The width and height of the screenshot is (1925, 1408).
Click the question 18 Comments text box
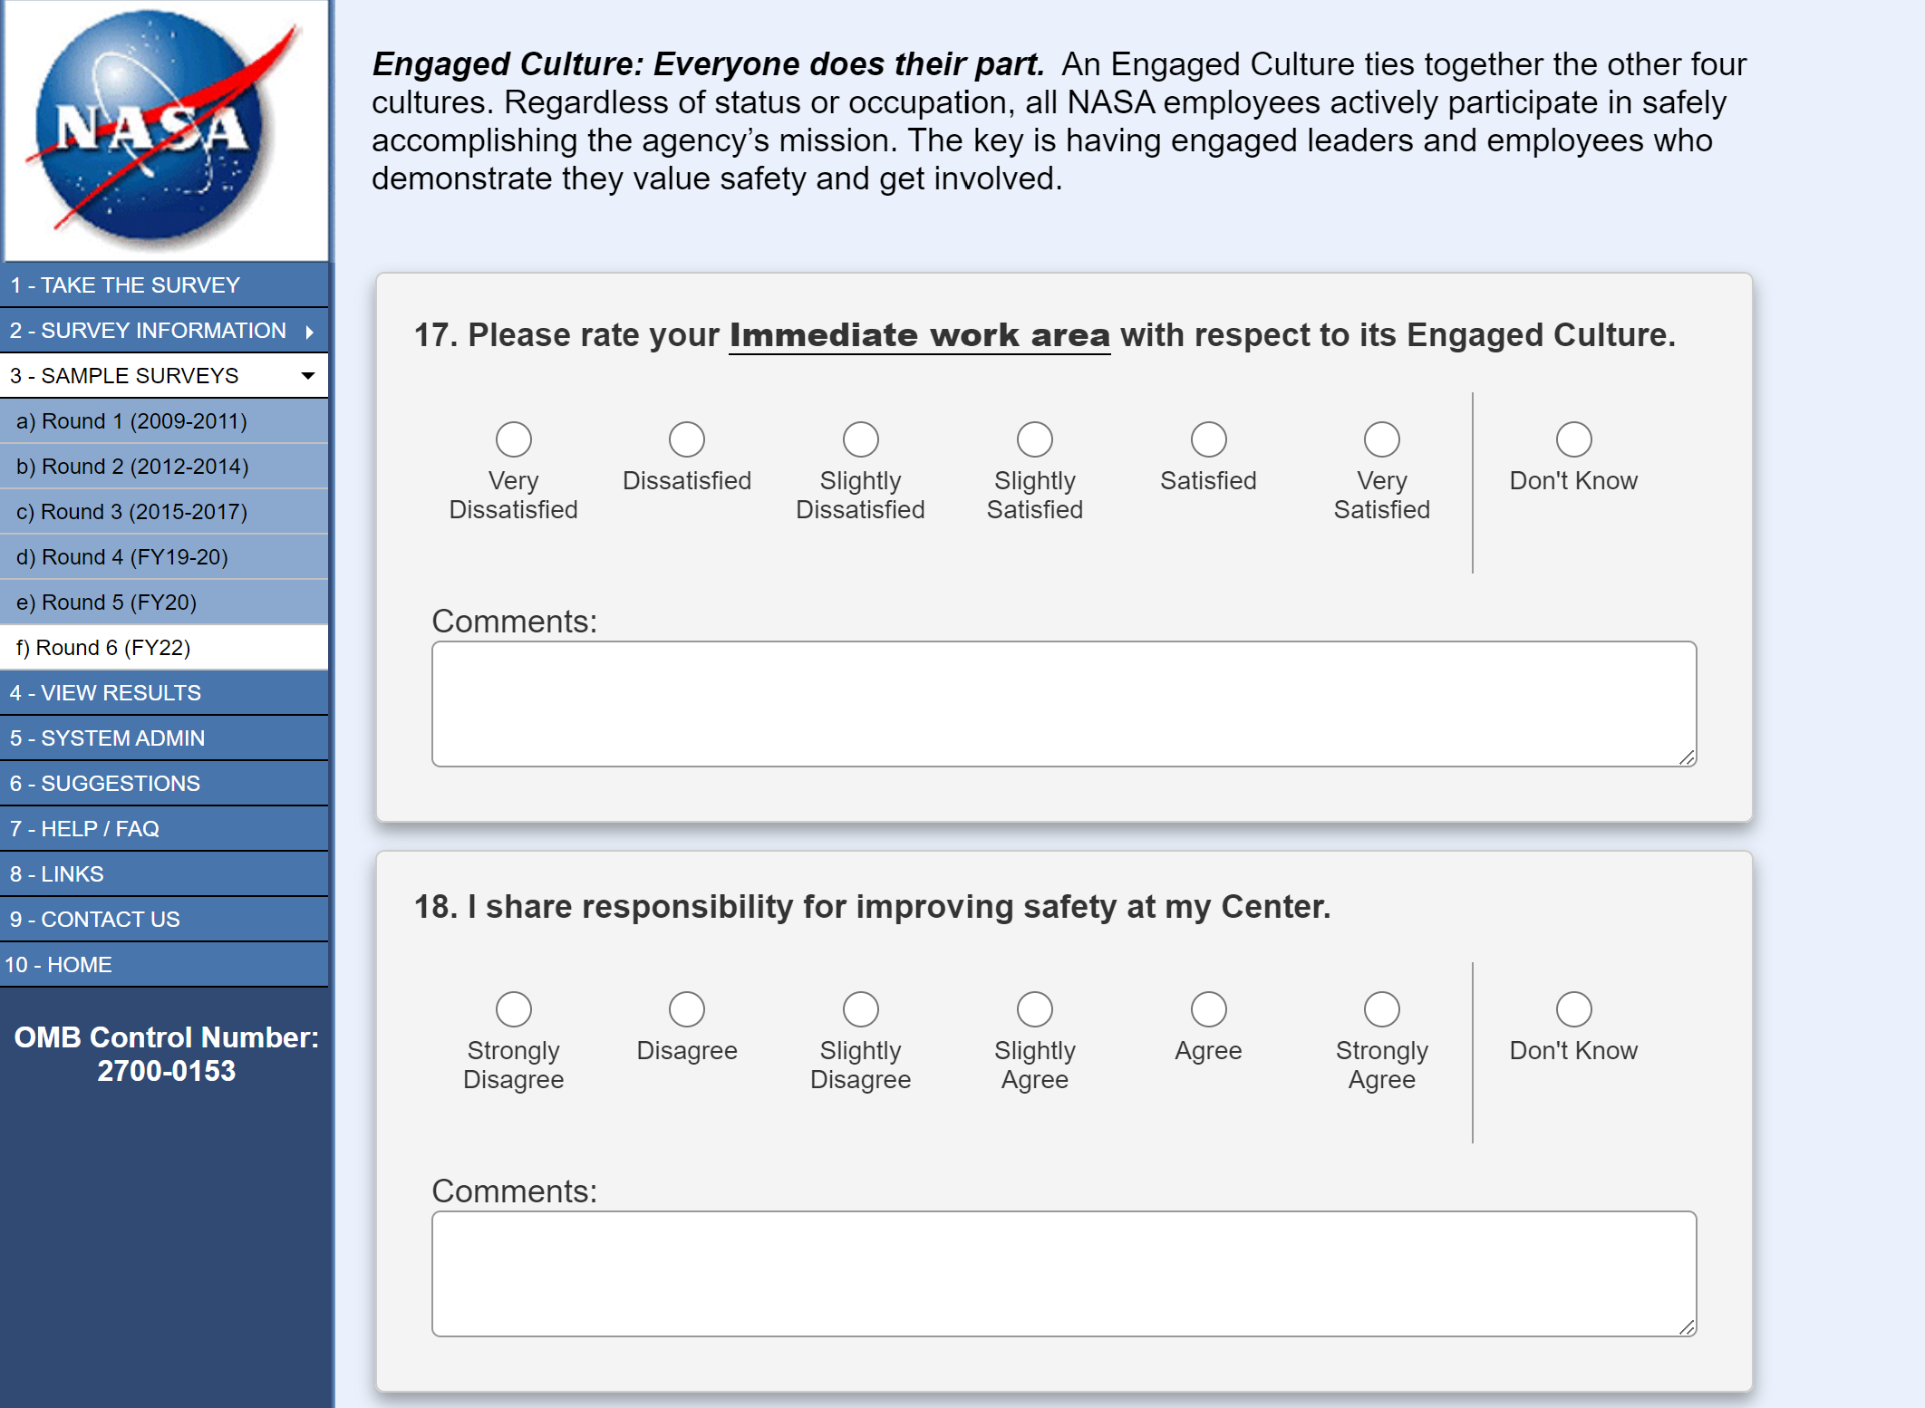coord(1063,1274)
